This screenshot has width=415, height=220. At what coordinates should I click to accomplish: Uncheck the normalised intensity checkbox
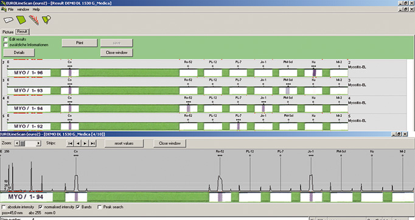(41, 207)
